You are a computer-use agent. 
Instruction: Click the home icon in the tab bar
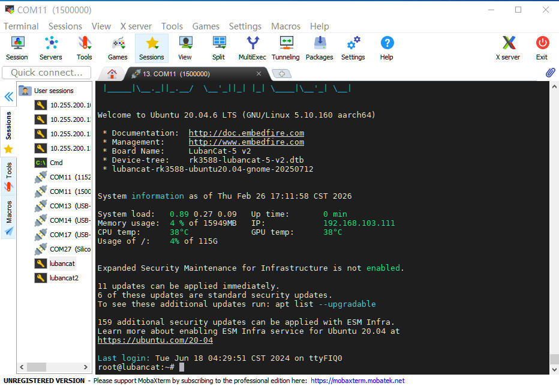[x=112, y=72]
